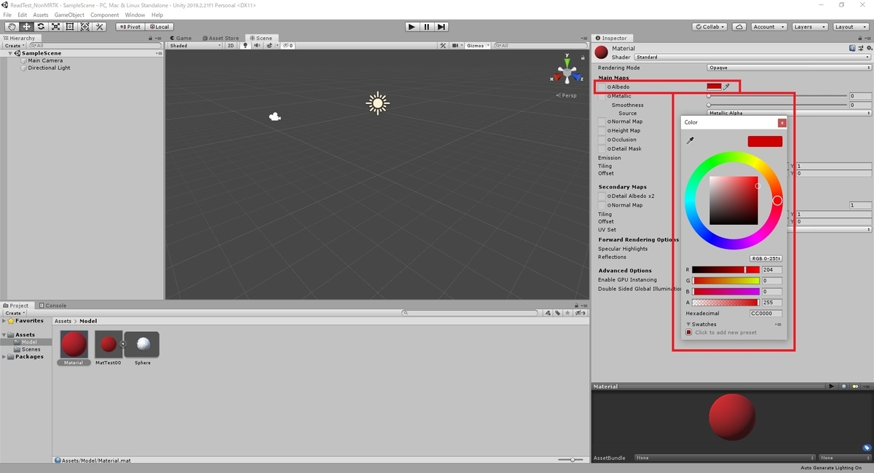Open Rendering Mode Opaque dropdown
The width and height of the screenshot is (874, 473).
[789, 68]
